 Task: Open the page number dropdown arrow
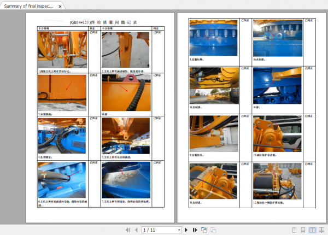[179, 230]
